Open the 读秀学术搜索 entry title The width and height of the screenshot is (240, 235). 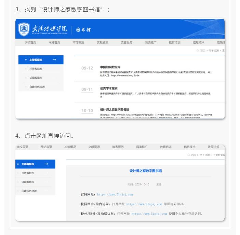tap(109, 88)
